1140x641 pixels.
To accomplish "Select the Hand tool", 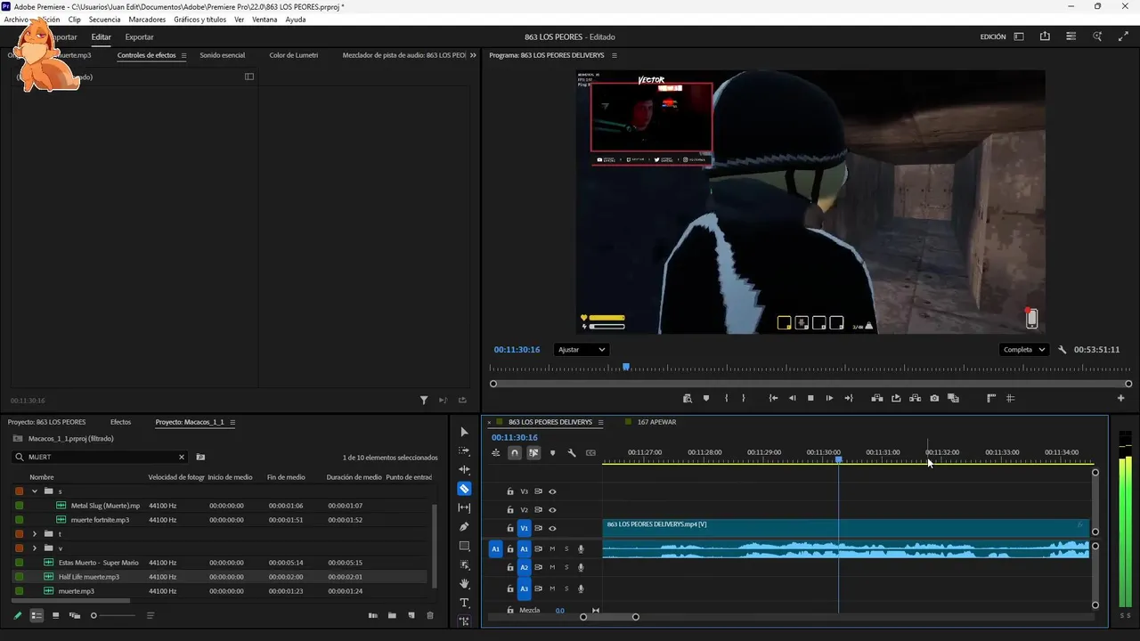I will pos(464,584).
